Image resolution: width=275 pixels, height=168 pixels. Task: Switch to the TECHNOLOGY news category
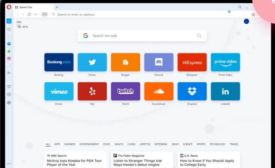(x=218, y=144)
